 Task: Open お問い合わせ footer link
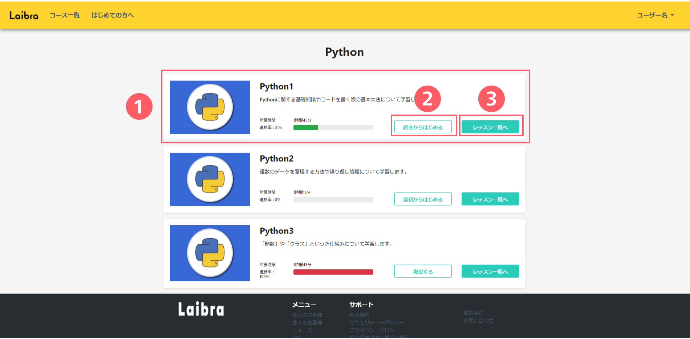pos(478,321)
